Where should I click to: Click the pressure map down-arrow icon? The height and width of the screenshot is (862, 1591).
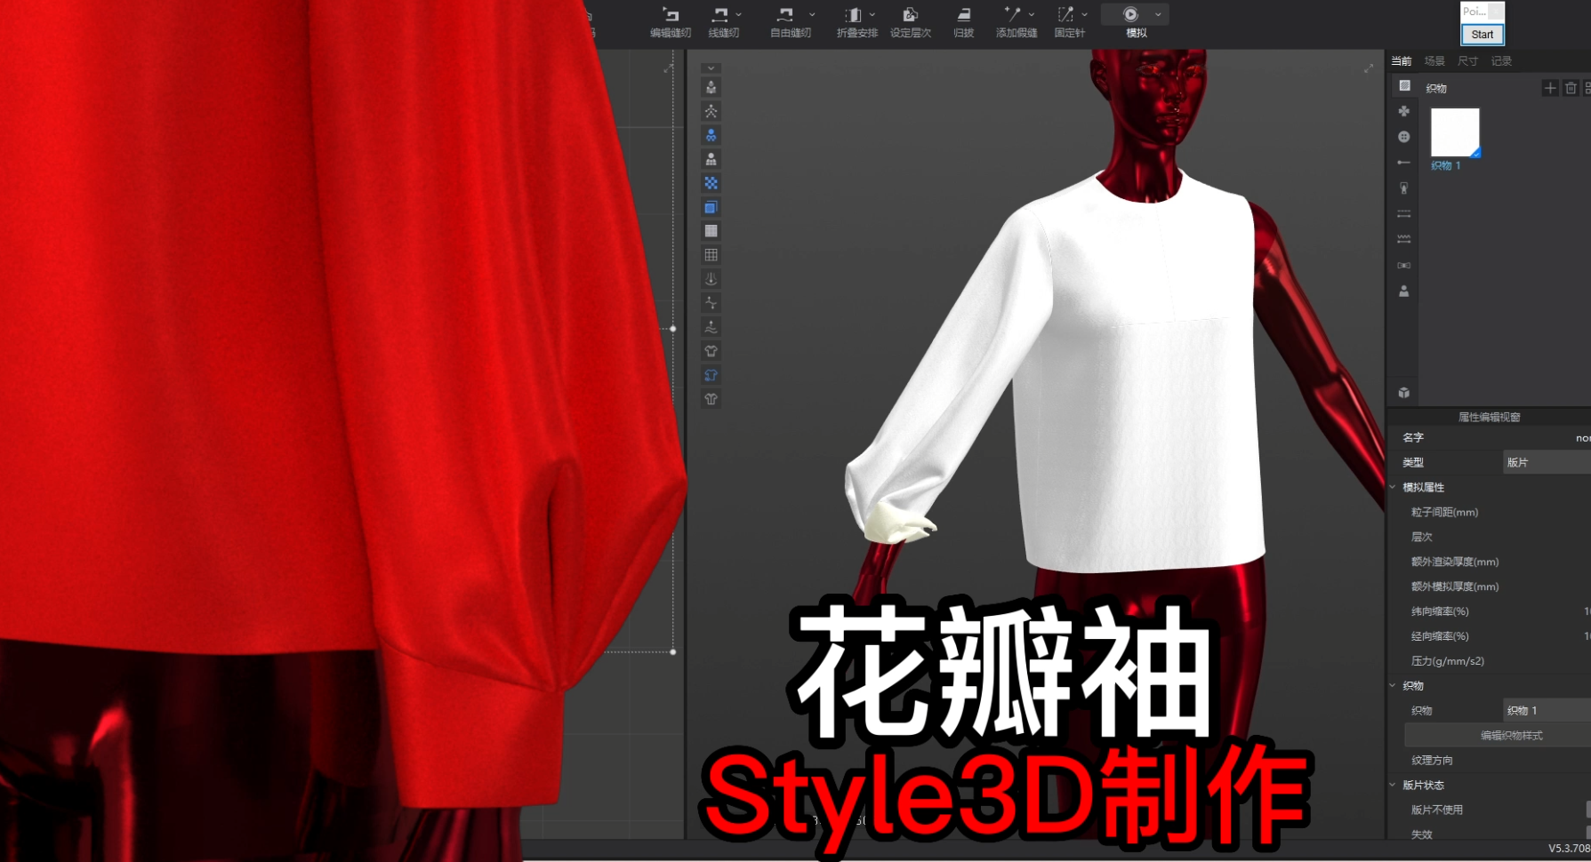(711, 279)
